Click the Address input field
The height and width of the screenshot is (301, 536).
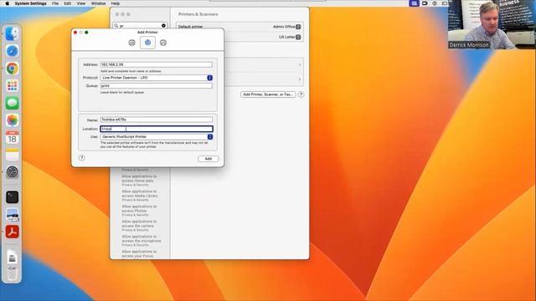coord(157,64)
